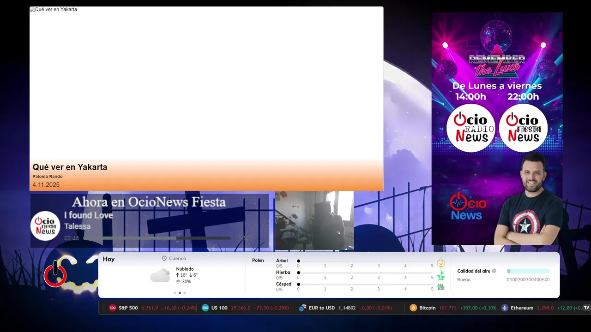Click the Buena air quality rating
The width and height of the screenshot is (591, 332).
(x=464, y=279)
